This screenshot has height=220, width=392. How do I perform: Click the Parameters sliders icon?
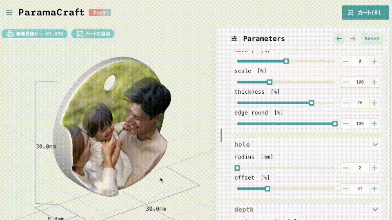[234, 39]
